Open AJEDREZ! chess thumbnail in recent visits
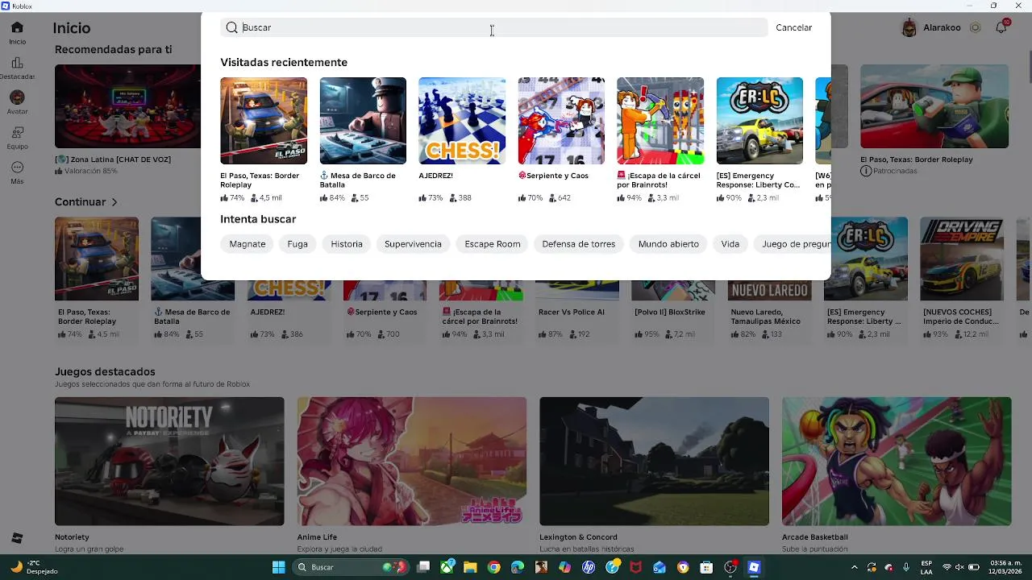The width and height of the screenshot is (1032, 580). (462, 121)
